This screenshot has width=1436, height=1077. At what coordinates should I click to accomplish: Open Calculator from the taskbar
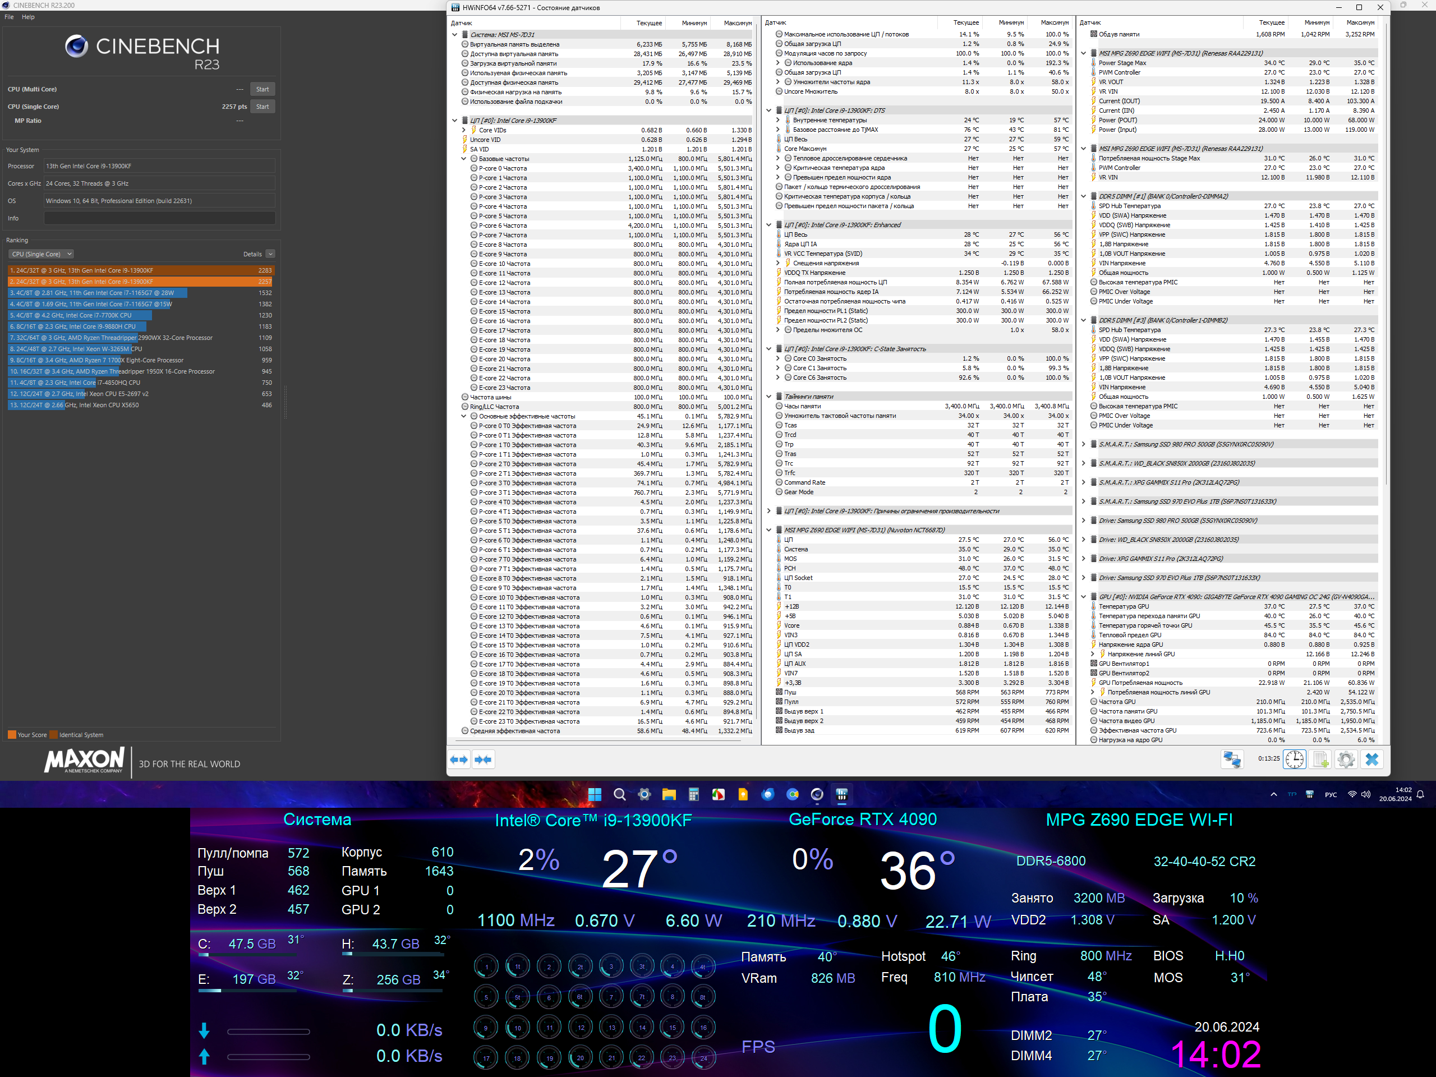coord(693,795)
